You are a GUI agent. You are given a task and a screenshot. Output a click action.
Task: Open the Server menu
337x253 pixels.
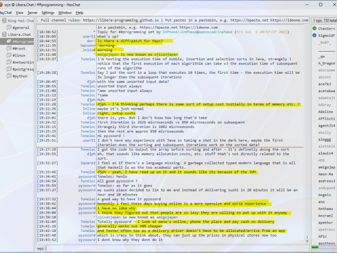point(32,12)
